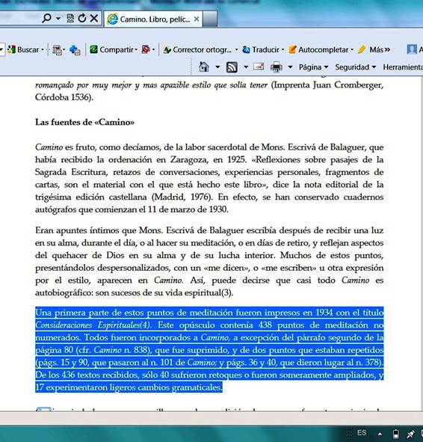
Task: Expand the Home button dropdown arrow
Action: click(217, 67)
